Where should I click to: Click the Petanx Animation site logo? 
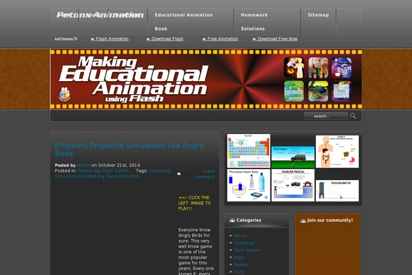(x=100, y=15)
